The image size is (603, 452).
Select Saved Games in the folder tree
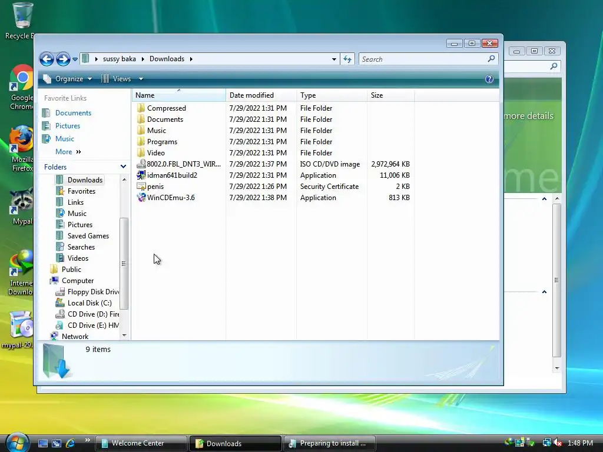coord(88,235)
